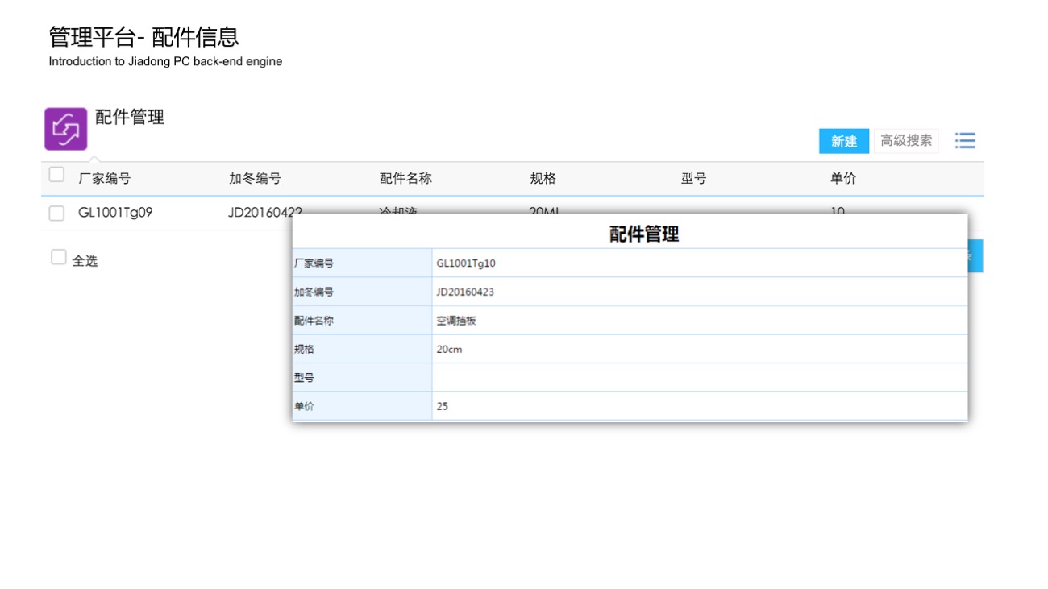
Task: Toggle the table header select-all checkbox
Action: (56, 175)
